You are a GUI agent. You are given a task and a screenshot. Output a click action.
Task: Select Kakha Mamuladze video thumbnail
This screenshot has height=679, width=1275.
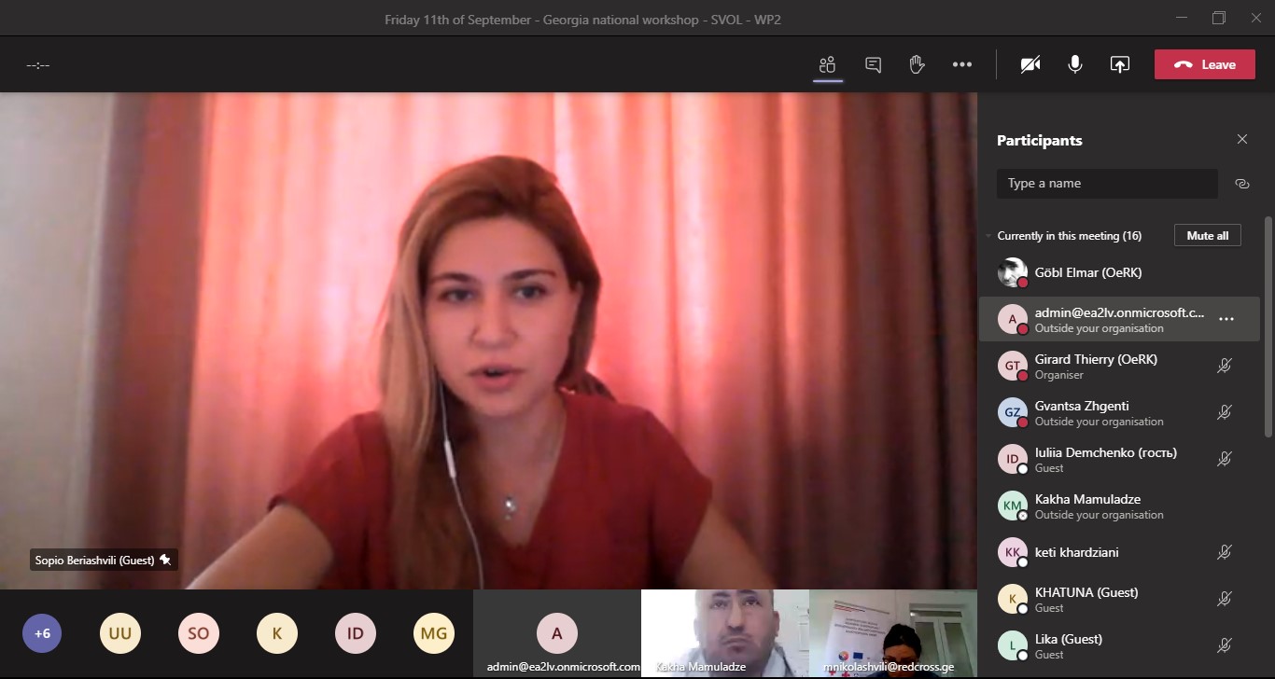(x=724, y=632)
